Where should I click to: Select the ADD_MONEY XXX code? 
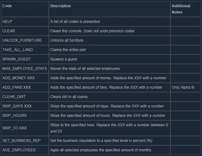[x=18, y=78]
